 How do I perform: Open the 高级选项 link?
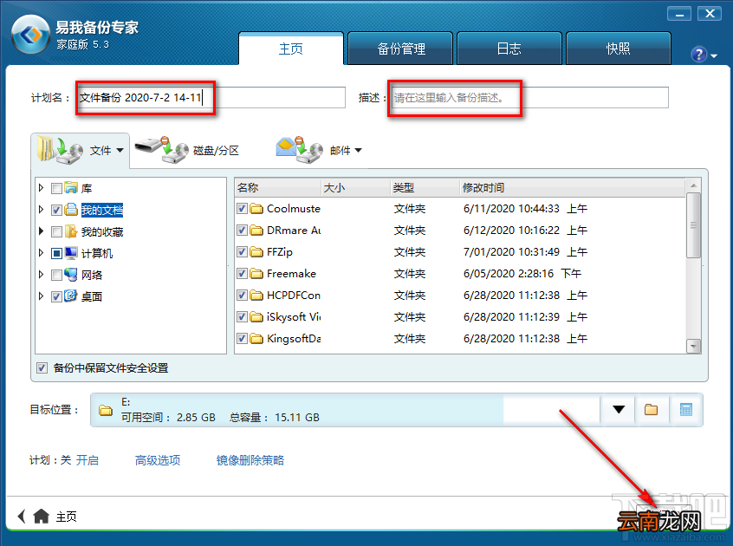tap(158, 460)
